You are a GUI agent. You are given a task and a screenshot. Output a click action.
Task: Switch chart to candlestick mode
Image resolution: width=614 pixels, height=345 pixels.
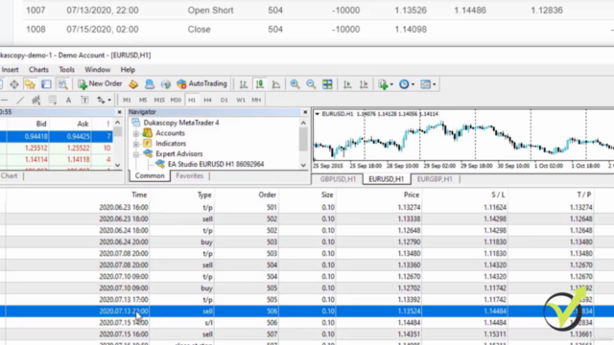(x=260, y=84)
